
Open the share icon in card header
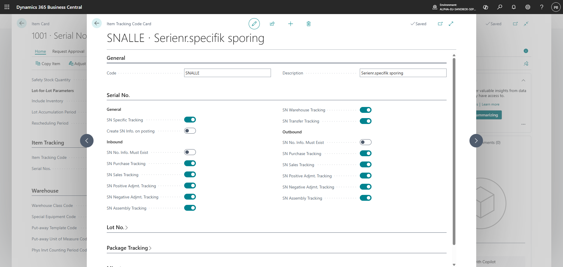(x=272, y=24)
